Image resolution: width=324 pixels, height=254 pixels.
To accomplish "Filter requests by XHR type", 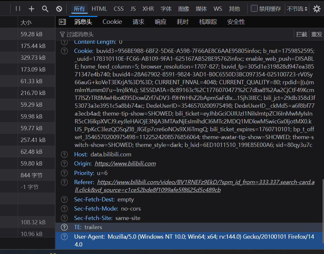I will pos(148,9).
